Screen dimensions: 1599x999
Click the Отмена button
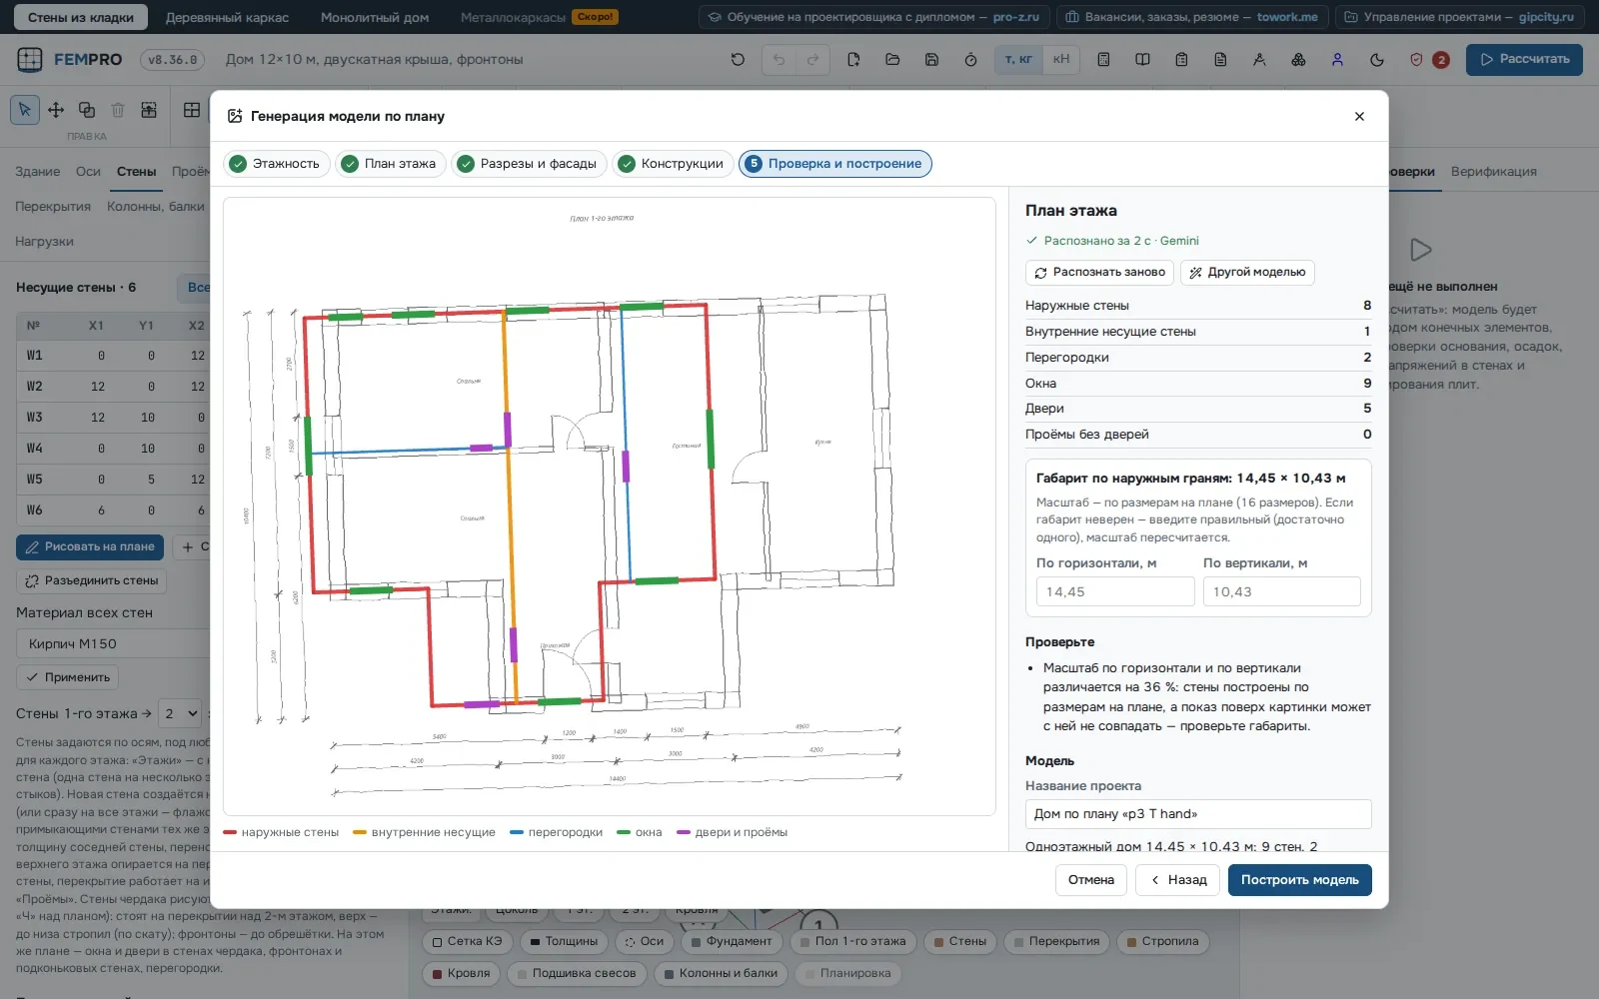(1090, 880)
